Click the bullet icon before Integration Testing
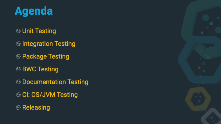The width and height of the screenshot is (221, 124). 18,44
